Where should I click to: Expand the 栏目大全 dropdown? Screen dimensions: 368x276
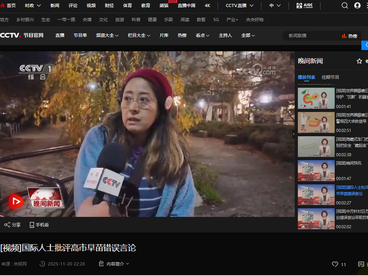point(139,36)
